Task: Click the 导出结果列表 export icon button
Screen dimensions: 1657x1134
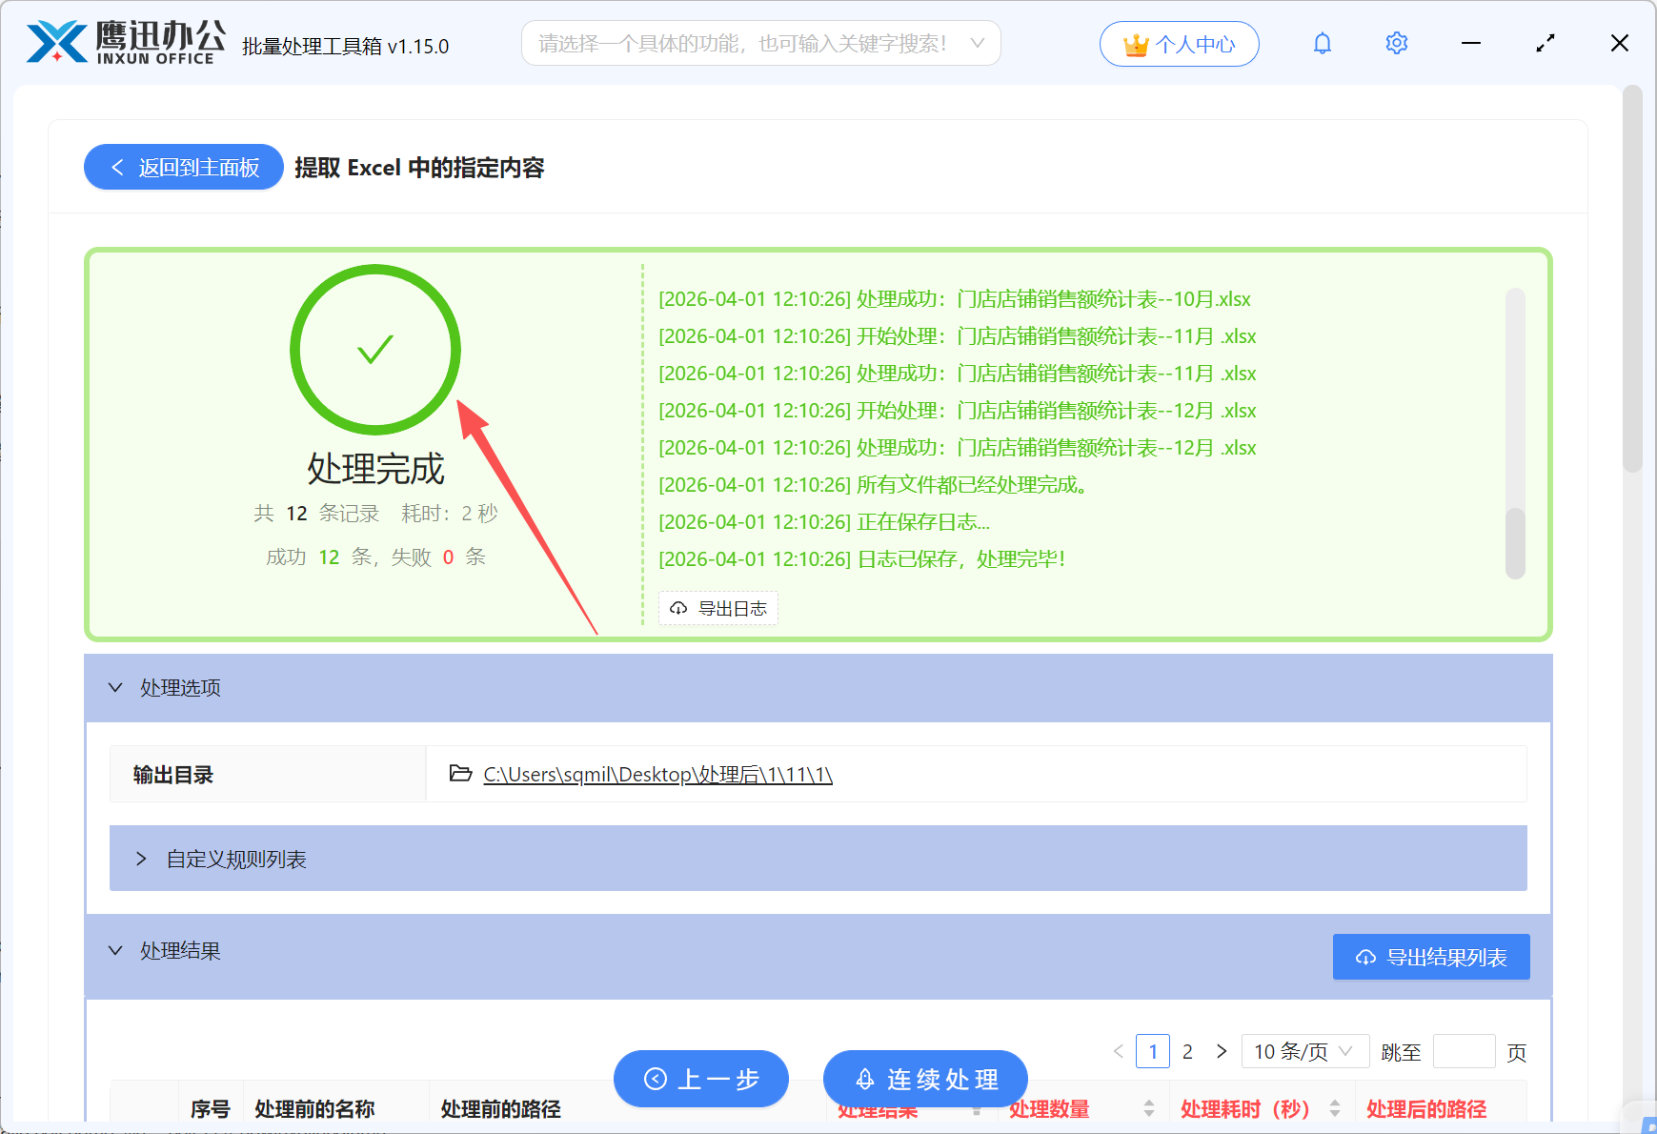Action: click(1364, 957)
